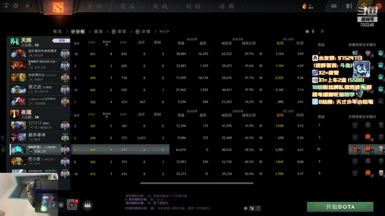Click info icon in 38.3% row
This screenshot has width=385, height=216.
[x=261, y=150]
